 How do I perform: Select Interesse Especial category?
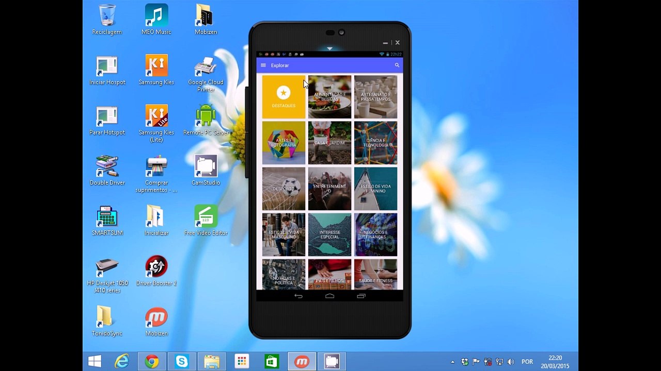(x=329, y=234)
